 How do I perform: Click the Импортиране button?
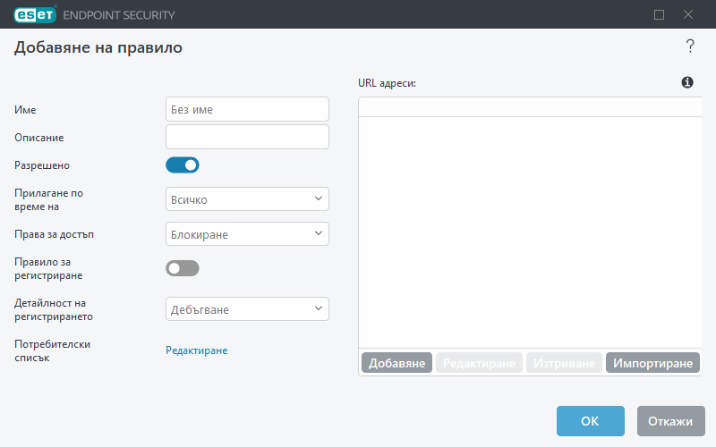(x=652, y=363)
